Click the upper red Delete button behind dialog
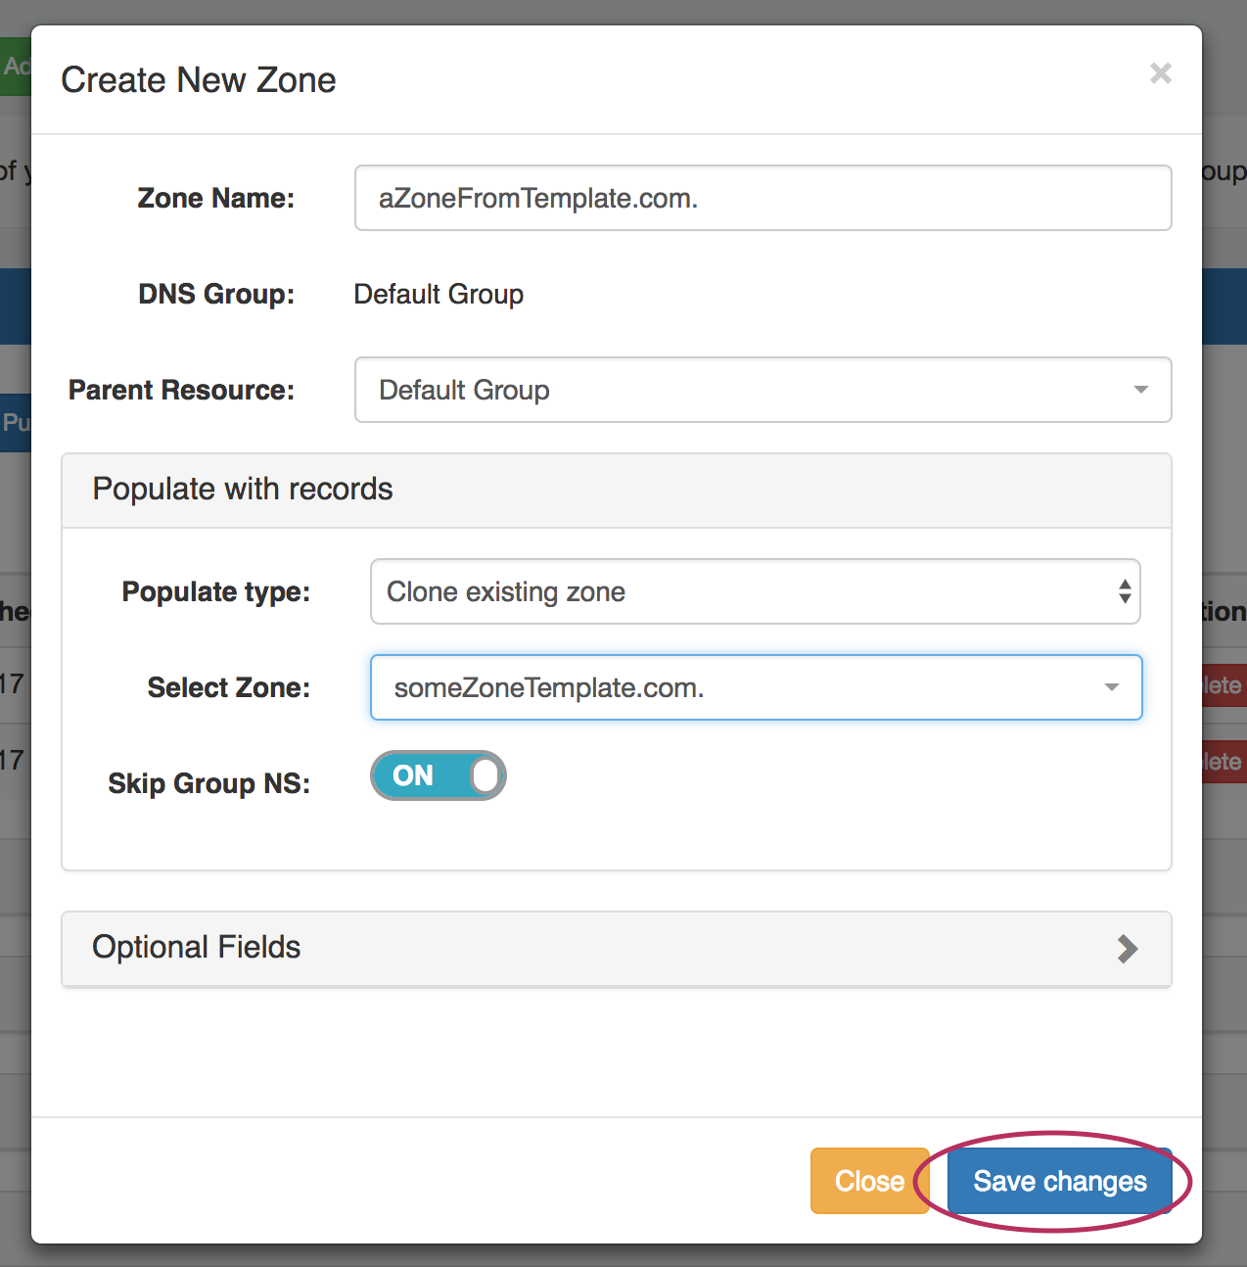 1224,685
